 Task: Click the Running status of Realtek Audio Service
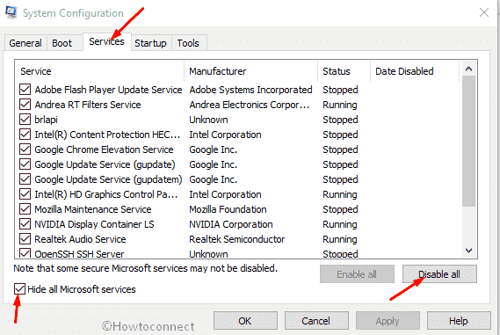(339, 239)
